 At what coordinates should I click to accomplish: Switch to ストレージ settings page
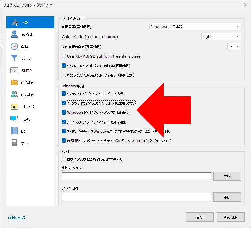pyautogui.click(x=30, y=107)
